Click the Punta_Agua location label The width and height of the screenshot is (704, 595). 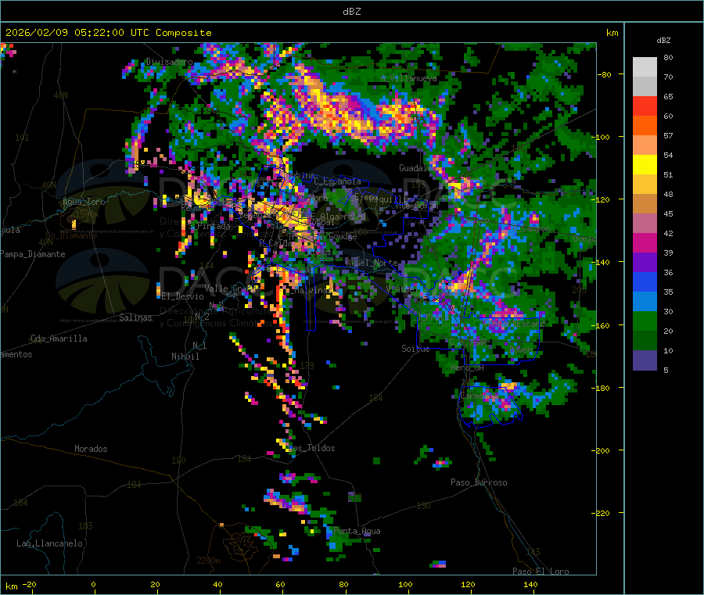[357, 531]
